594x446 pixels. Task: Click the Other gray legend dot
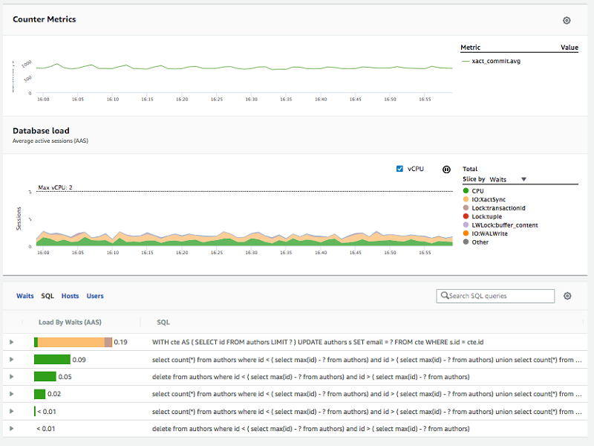tap(466, 242)
